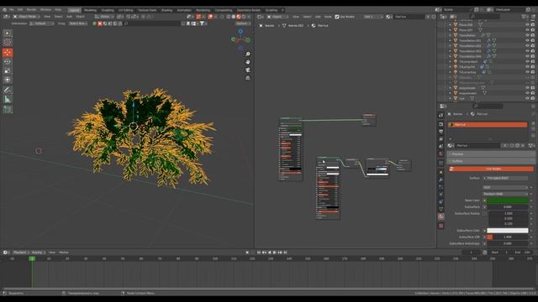Select the Move tool in viewport toolbar
538x302 pixels.
click(8, 52)
